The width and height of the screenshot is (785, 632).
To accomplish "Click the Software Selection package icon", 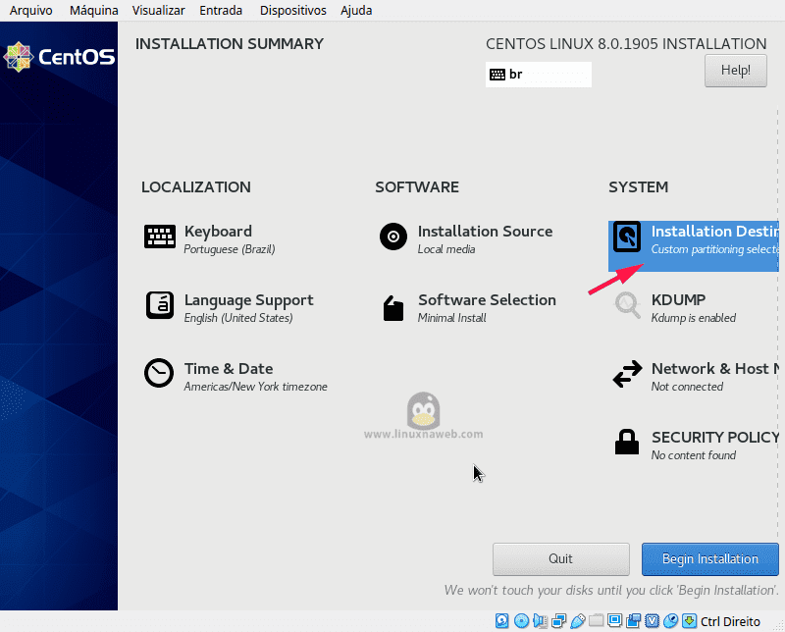I will [393, 307].
